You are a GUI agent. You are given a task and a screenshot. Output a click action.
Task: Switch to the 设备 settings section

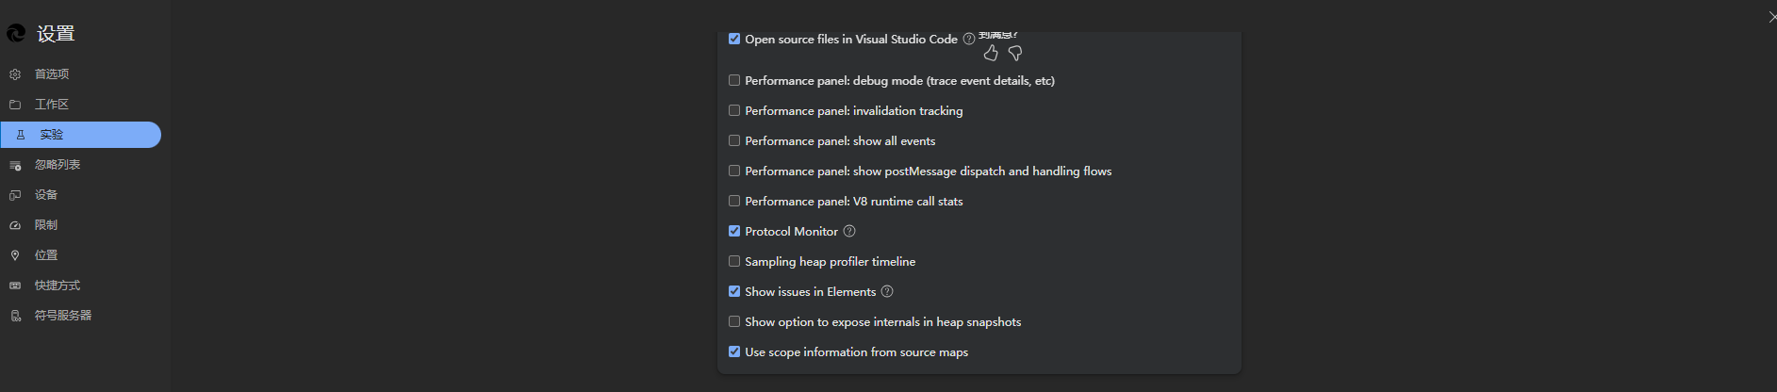coord(46,195)
